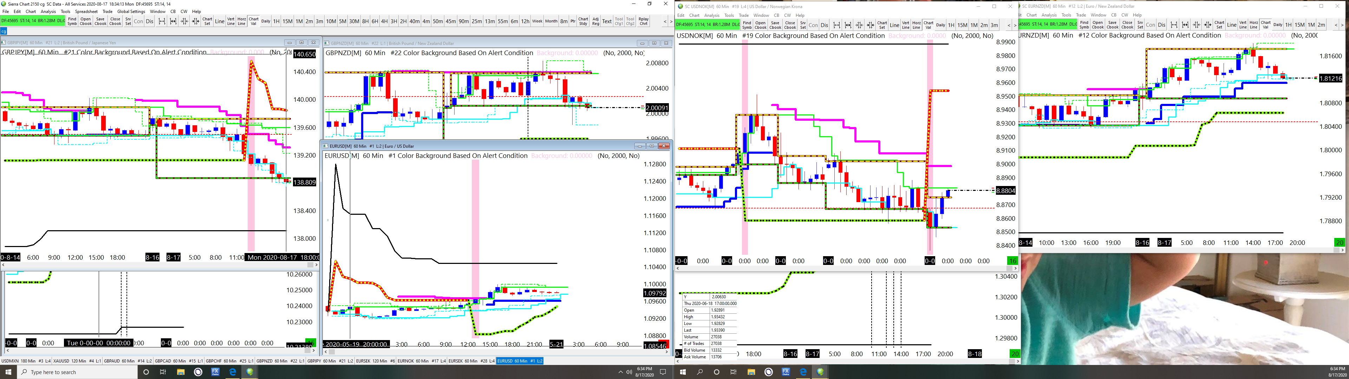Toggle Chart Val in the EURNZD window toolbar
Screen dimensions: 1349x379
(x=1265, y=25)
